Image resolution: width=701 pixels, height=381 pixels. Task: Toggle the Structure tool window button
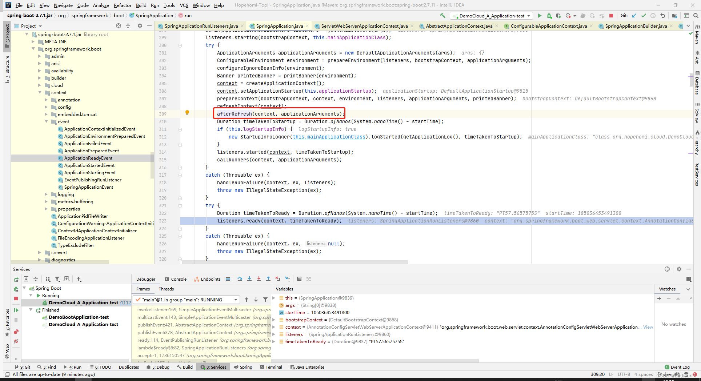coord(7,69)
